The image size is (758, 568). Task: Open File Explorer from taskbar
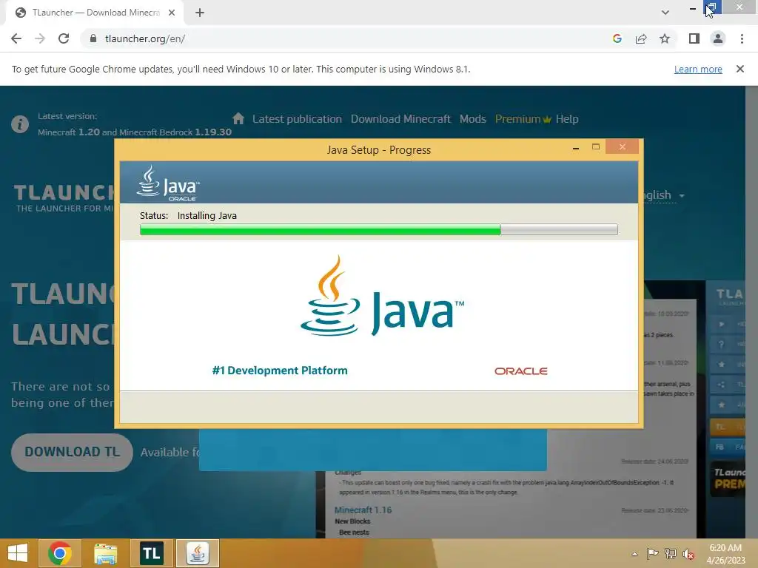click(105, 553)
